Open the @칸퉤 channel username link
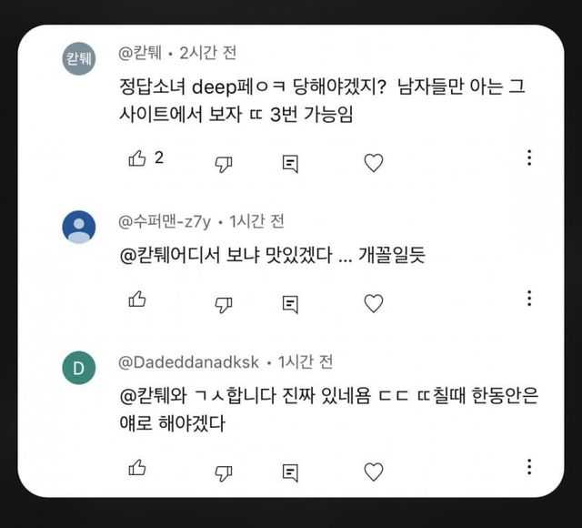582x528 pixels. pos(144,53)
